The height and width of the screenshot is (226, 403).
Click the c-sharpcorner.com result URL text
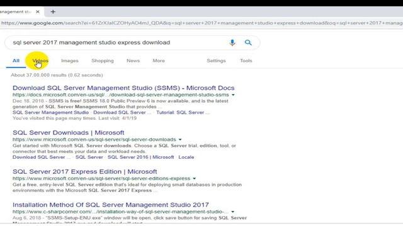[120, 212]
